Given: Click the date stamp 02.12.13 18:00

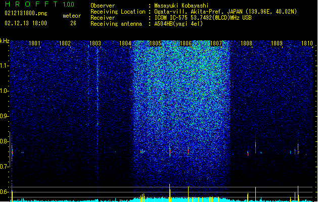Looking at the screenshot, I should [26, 23].
